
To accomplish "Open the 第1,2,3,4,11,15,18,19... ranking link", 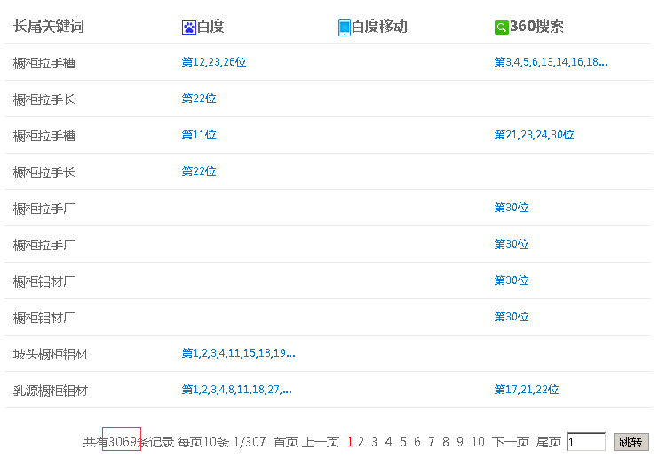I will pyautogui.click(x=238, y=353).
